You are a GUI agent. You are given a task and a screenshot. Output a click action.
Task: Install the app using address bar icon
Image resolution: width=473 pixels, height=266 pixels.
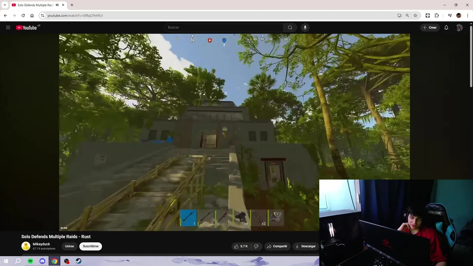tap(399, 16)
